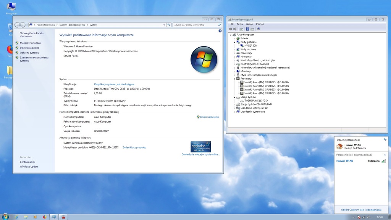Open Ustawienia zdalne link

(x=29, y=48)
